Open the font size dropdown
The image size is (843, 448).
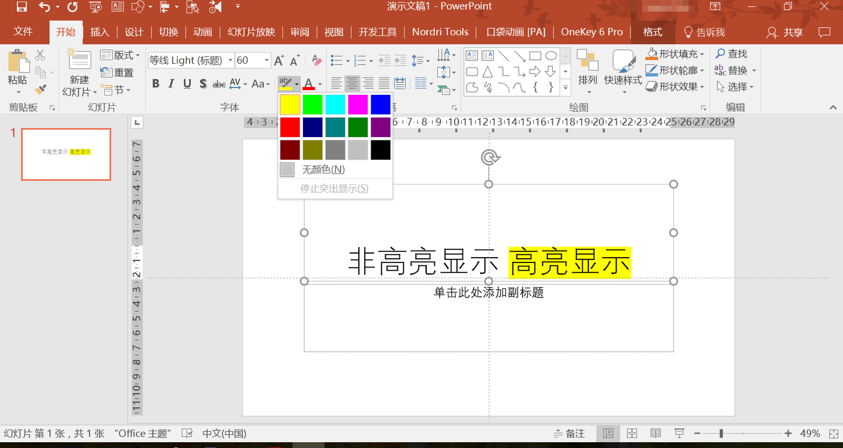pos(266,60)
